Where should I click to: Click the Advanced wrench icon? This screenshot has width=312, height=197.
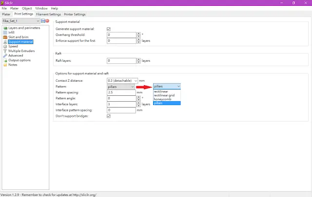click(x=5, y=55)
